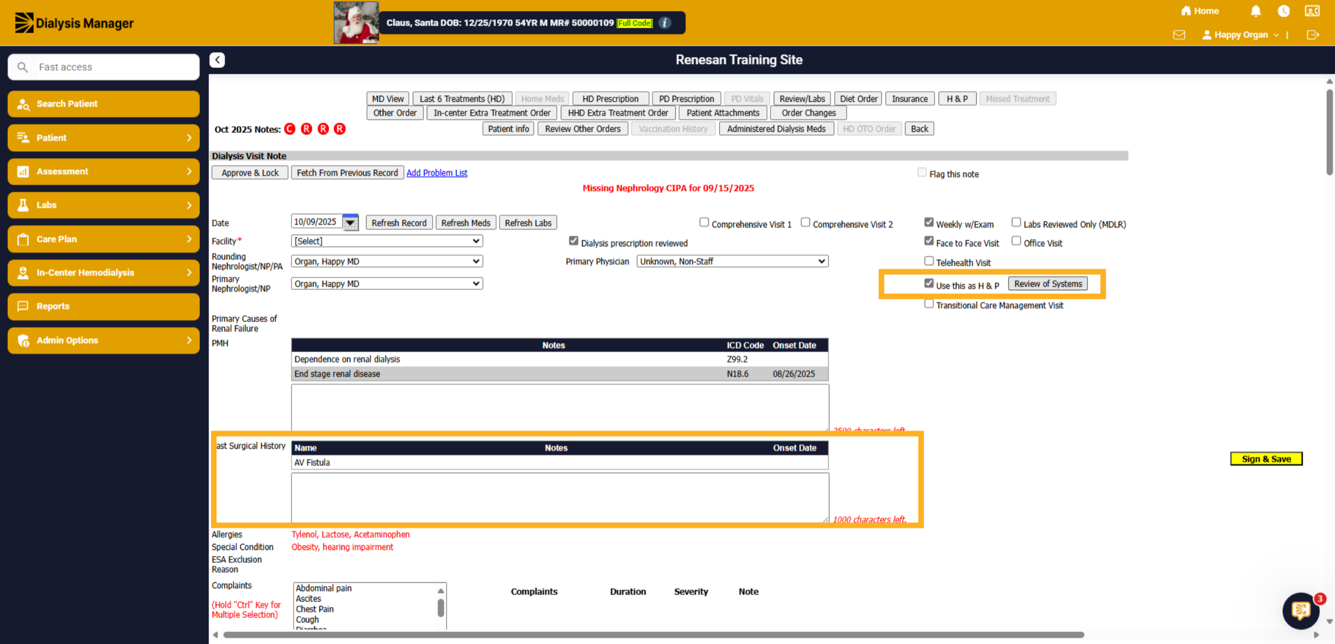Open the MD View tab
This screenshot has height=644, width=1335.
(x=388, y=99)
